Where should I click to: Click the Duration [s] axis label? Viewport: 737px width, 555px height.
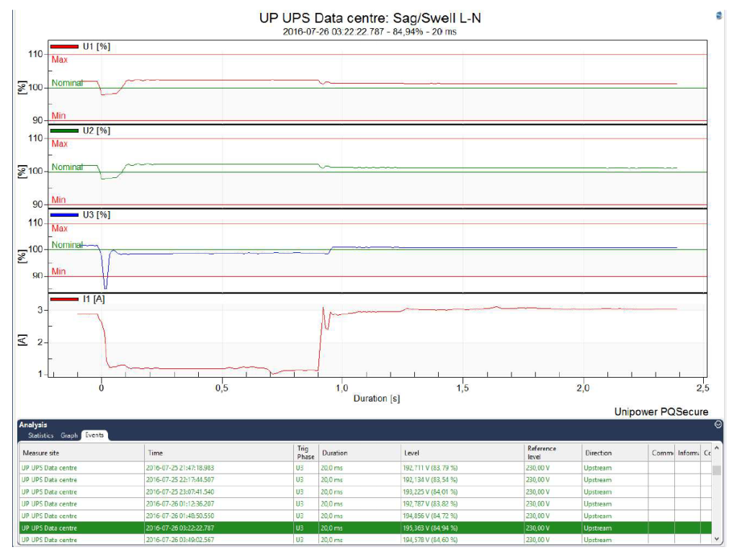(377, 399)
